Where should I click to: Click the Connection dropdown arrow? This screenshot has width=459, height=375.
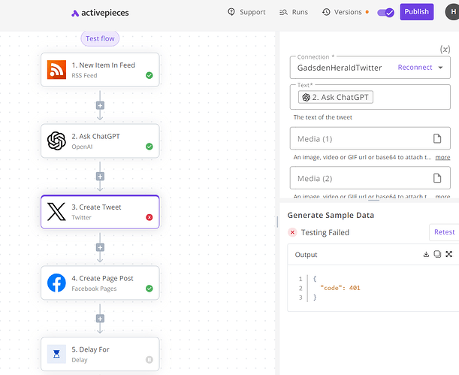[440, 68]
